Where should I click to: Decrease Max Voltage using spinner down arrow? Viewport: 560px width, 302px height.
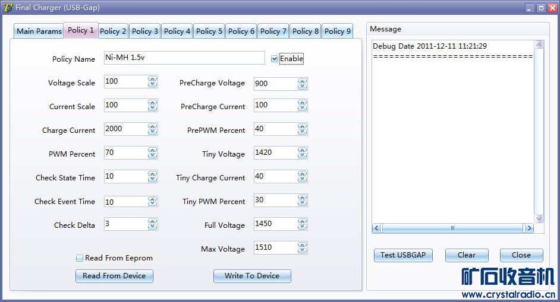pos(303,250)
